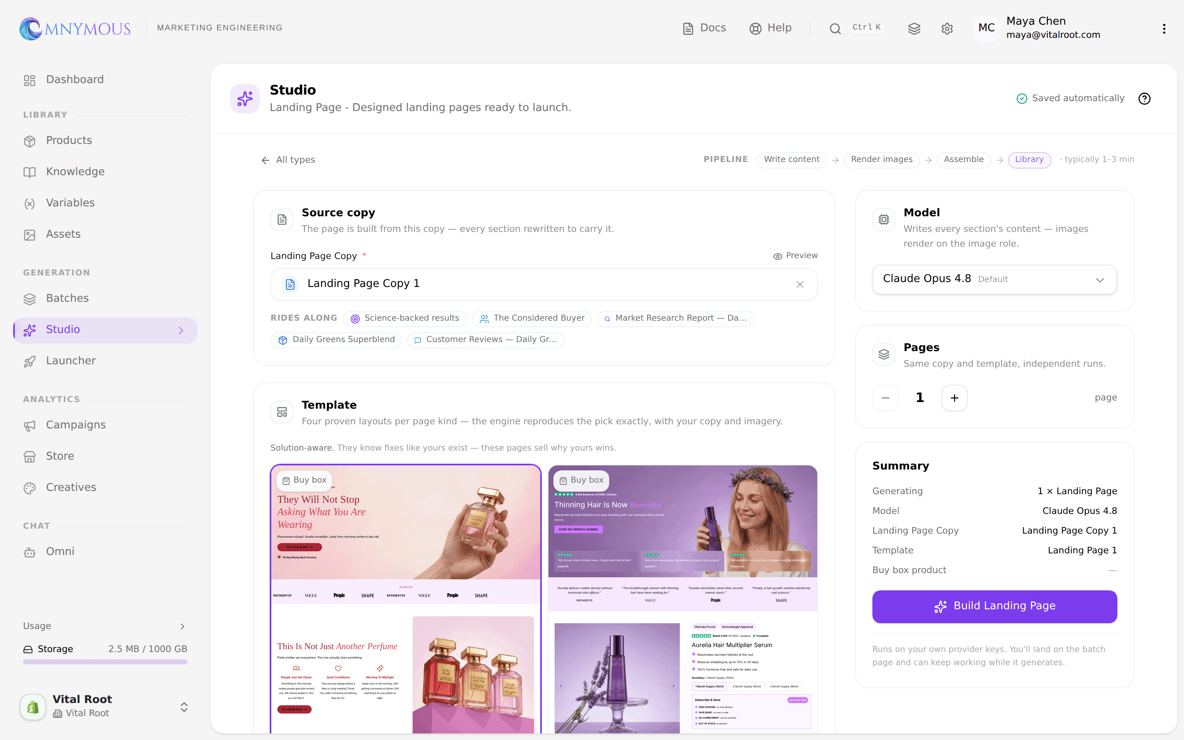Click Build Landing Page button
This screenshot has height=740, width=1184.
click(x=994, y=606)
